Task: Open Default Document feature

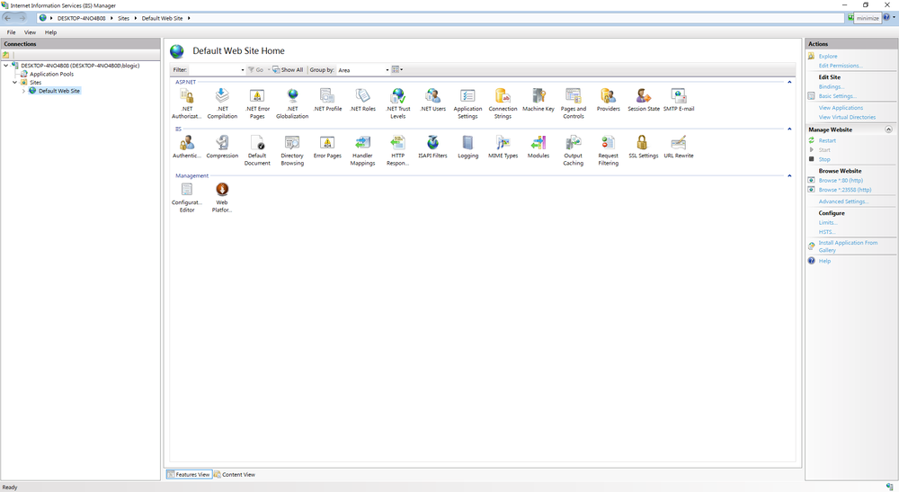Action: pos(257,150)
